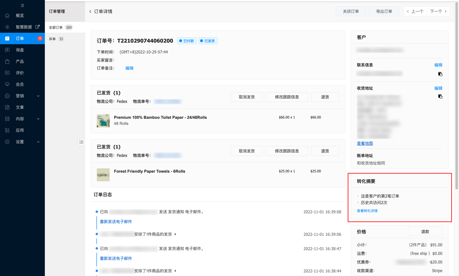Viewport: 459px width, 276px height.
Task: Open 询盘 from the sidebar
Action: (x=20, y=50)
